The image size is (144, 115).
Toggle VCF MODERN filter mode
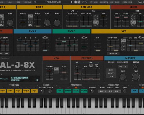(113, 53)
